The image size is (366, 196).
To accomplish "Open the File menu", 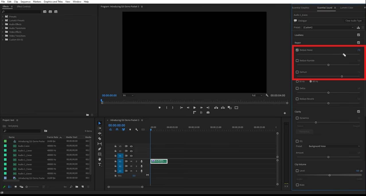I will [x=3, y=2].
